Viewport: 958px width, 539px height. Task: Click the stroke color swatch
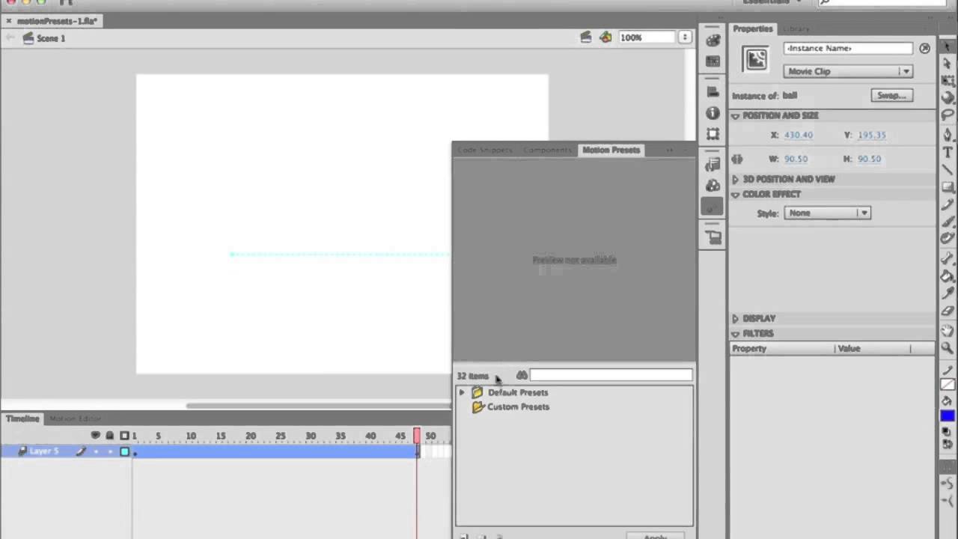click(x=948, y=385)
